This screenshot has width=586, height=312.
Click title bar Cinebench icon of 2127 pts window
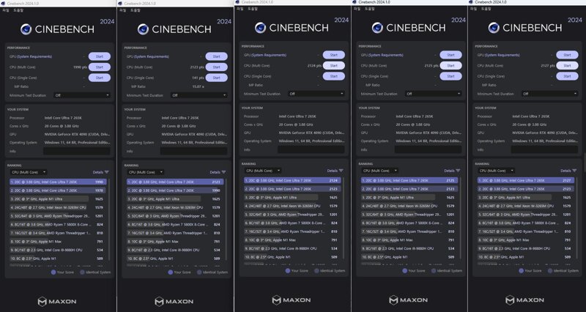[x=471, y=2]
